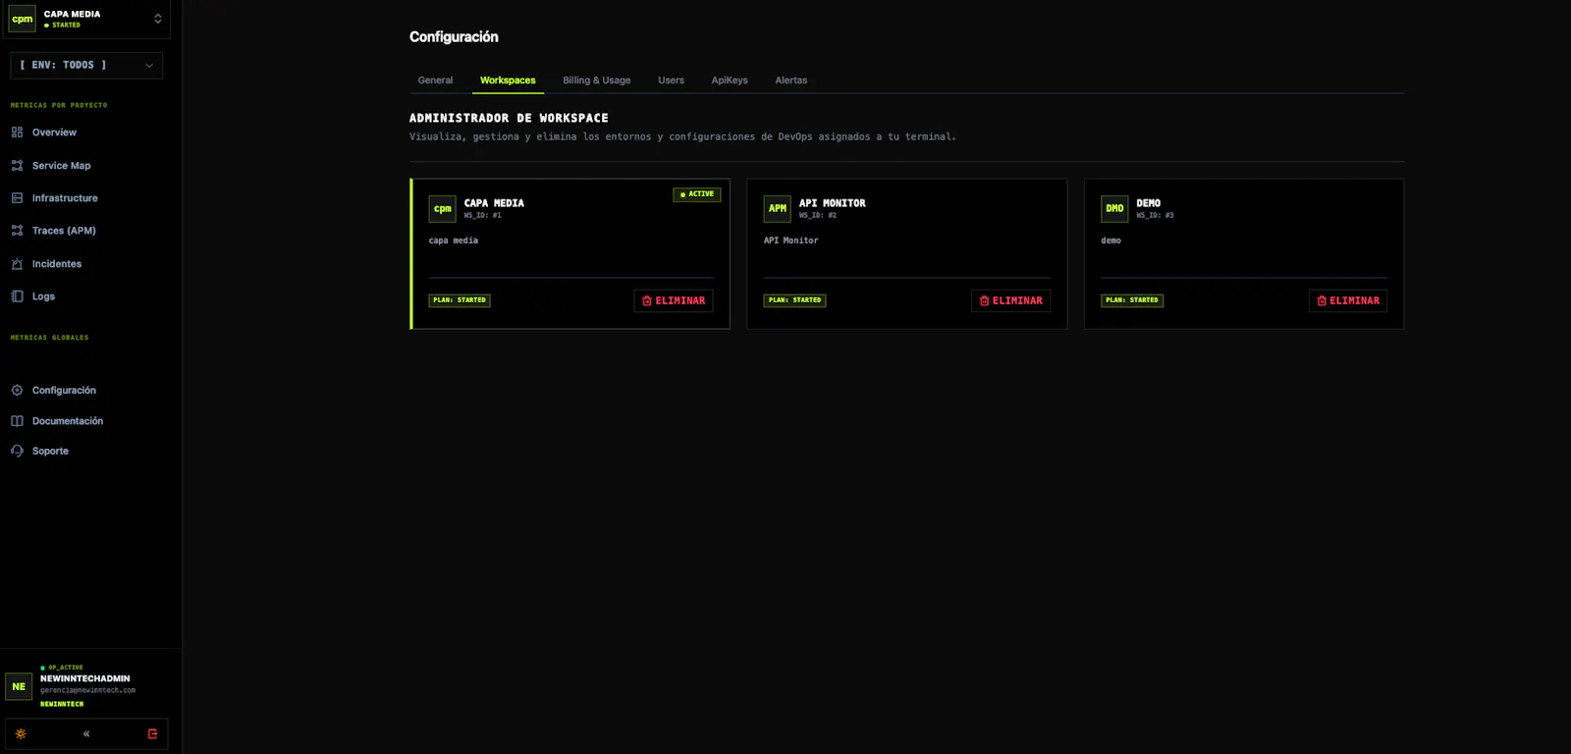Delete CAPA MEDIA workspace with ELIMINAR
Screen dimensions: 1571x754
point(674,301)
